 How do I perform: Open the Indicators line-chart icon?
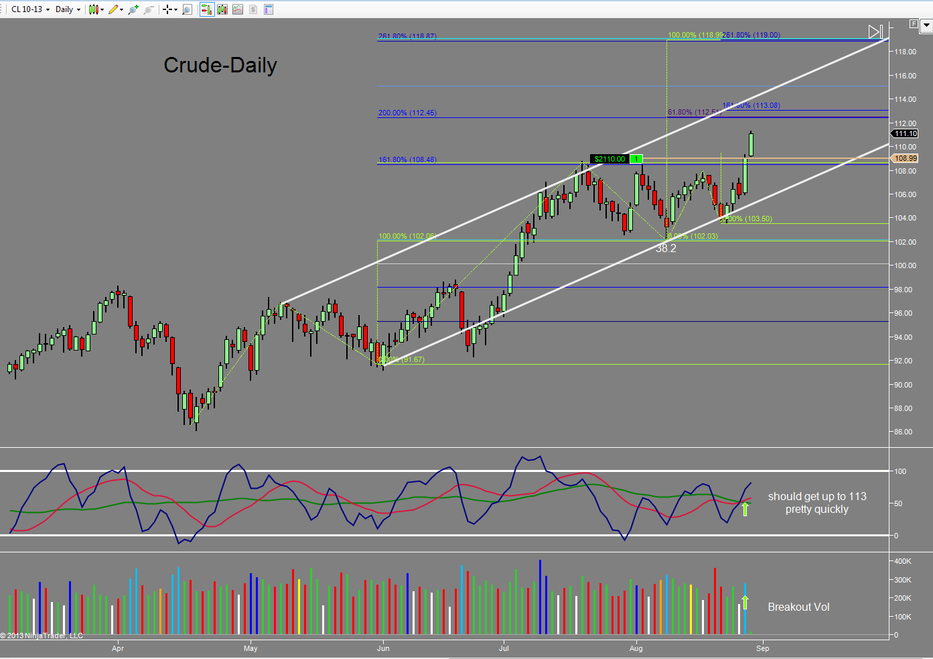238,9
